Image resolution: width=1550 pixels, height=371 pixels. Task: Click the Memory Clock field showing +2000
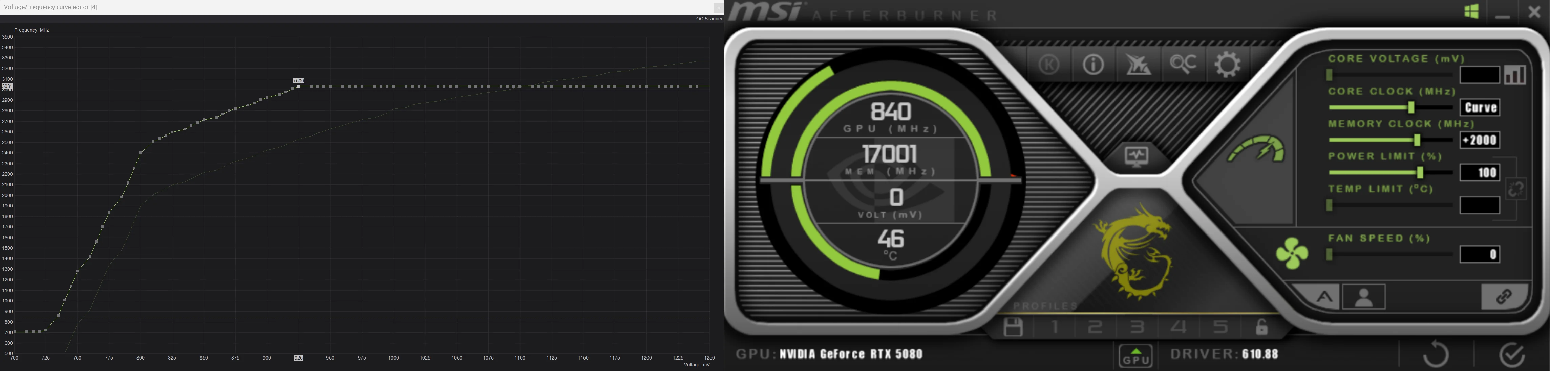click(x=1480, y=140)
